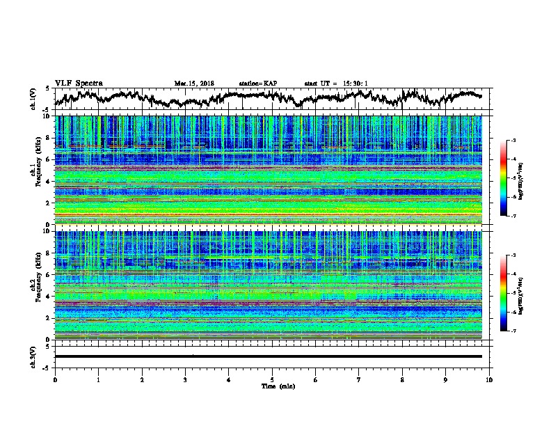Screen dimensions: 551x426
Task: Click the "Time (min)" axis title
Action: [x=278, y=386]
